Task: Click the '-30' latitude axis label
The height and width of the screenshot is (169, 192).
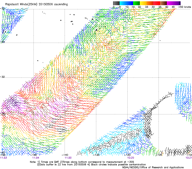Action: pyautogui.click(x=2, y=77)
